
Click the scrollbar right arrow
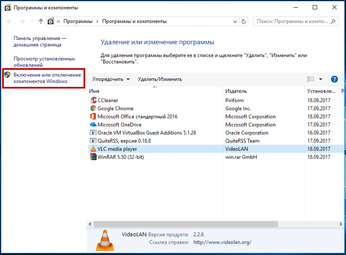point(341,224)
